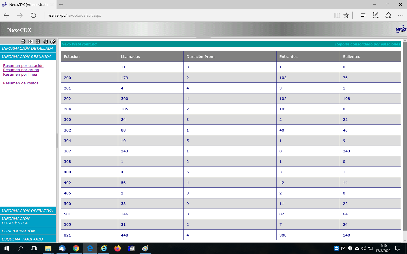The width and height of the screenshot is (407, 254).
Task: Open Internet Explorer from the taskbar
Action: pyautogui.click(x=104, y=248)
